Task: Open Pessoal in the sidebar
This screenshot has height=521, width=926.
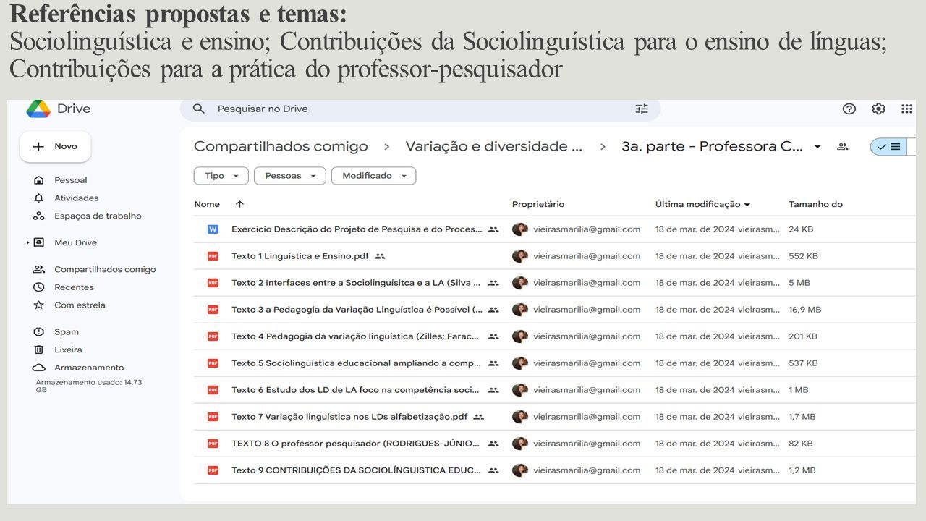Action: click(x=70, y=180)
